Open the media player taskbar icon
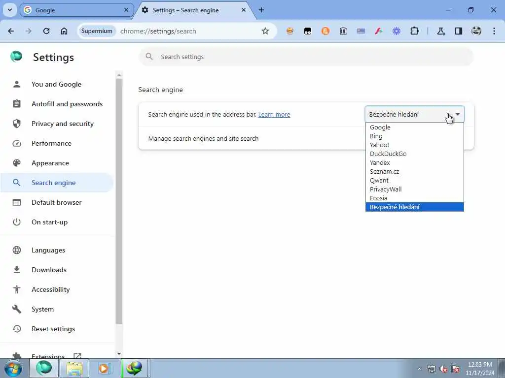The height and width of the screenshot is (378, 505). tap(104, 368)
